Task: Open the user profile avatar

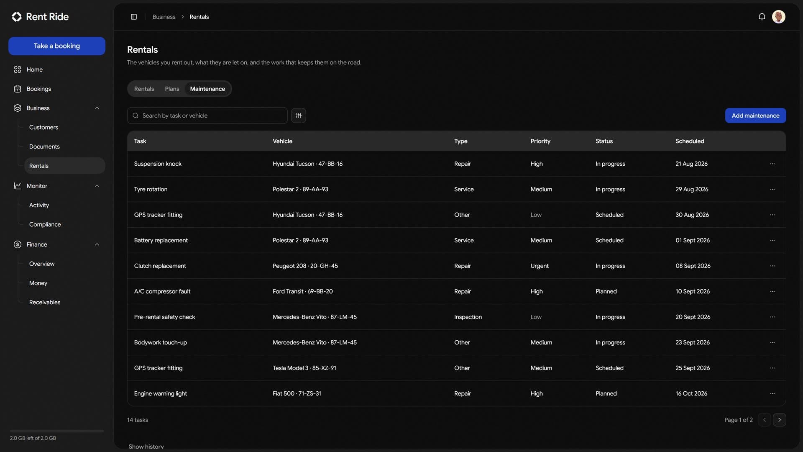Action: (778, 17)
